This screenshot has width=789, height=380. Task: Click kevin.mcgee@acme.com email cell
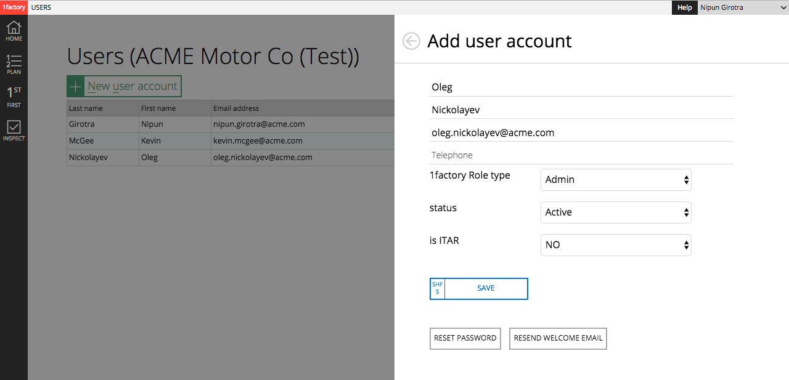[303, 141]
